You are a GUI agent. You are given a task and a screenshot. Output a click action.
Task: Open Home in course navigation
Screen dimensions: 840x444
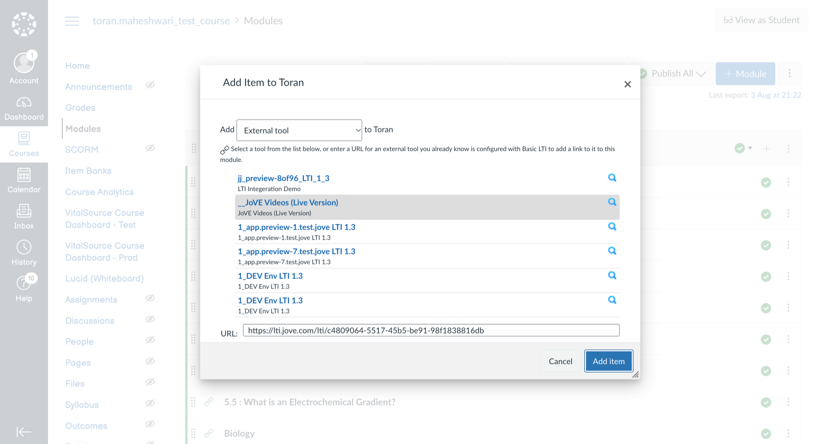(x=78, y=66)
